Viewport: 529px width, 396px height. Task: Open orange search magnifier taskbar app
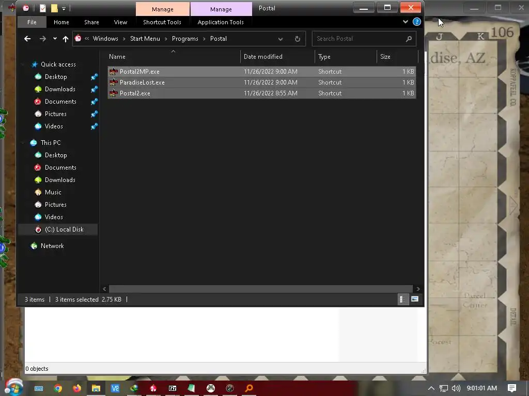tap(249, 388)
